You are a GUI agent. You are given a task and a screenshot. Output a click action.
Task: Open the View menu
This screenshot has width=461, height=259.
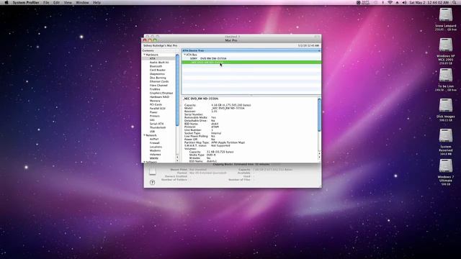(68, 2)
